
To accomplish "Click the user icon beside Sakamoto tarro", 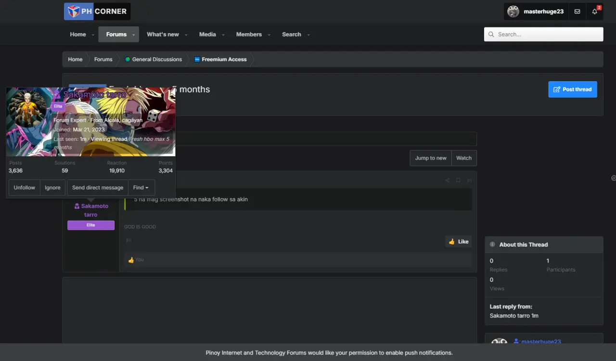I will tap(77, 206).
